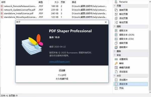Click the 提取文本 extract text icon
Screen dimensions: 151x97
pyautogui.click(x=116, y=31)
